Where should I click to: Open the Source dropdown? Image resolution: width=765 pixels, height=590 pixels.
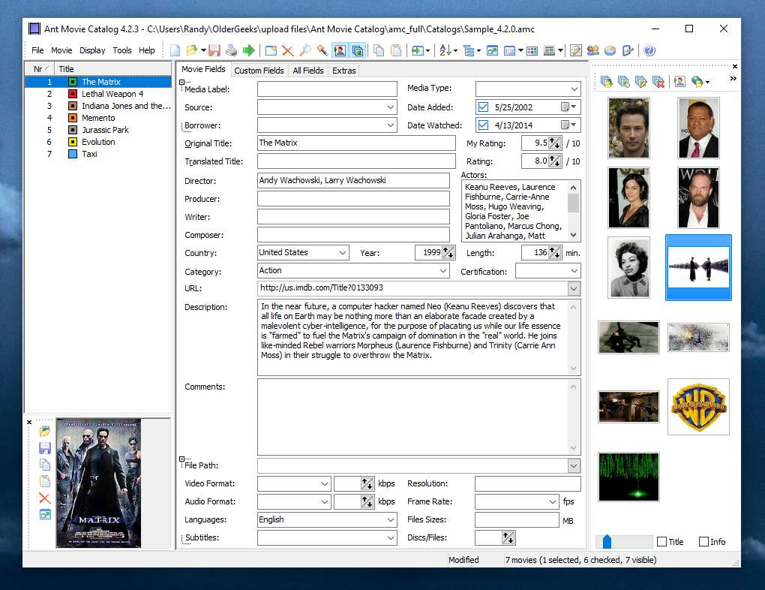(x=391, y=107)
